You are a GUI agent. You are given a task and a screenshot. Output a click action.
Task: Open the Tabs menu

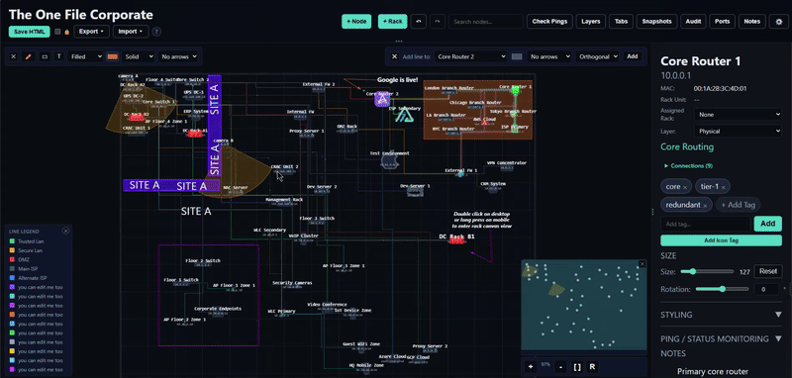tap(621, 22)
